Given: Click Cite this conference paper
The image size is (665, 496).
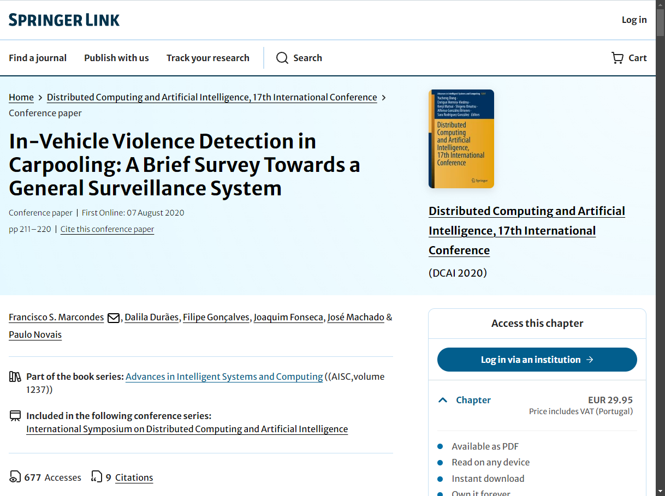Looking at the screenshot, I should pos(108,229).
